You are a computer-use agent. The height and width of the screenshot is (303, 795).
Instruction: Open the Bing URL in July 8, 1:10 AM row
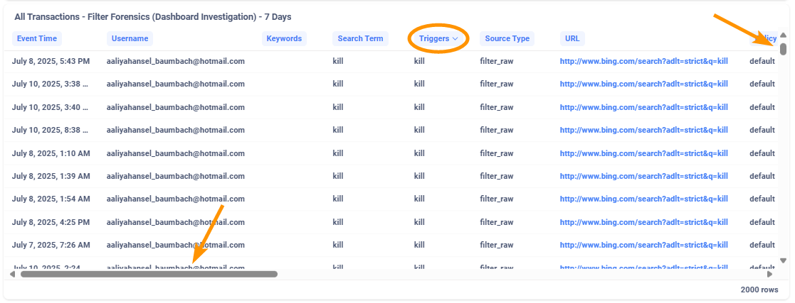[644, 153]
